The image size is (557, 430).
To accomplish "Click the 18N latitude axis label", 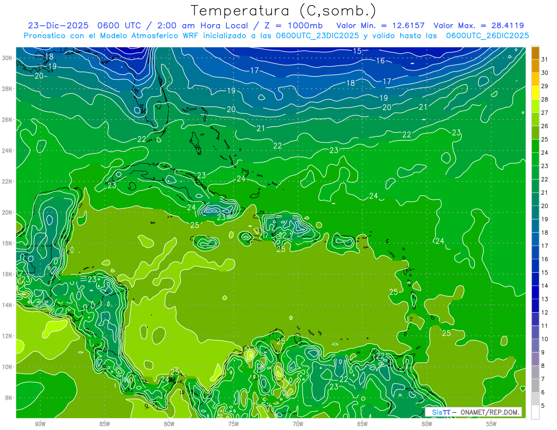I will (8, 243).
